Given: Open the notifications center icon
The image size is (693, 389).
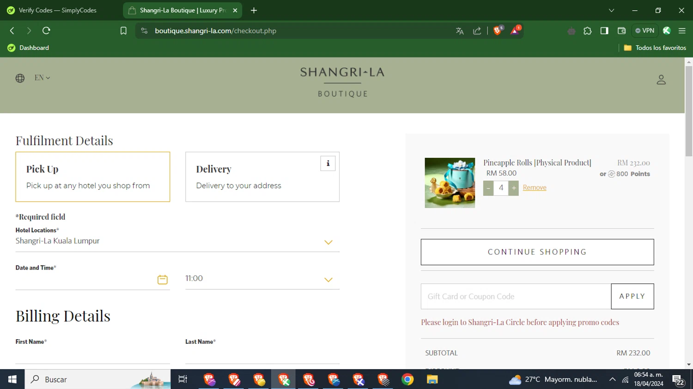Looking at the screenshot, I should pyautogui.click(x=678, y=380).
